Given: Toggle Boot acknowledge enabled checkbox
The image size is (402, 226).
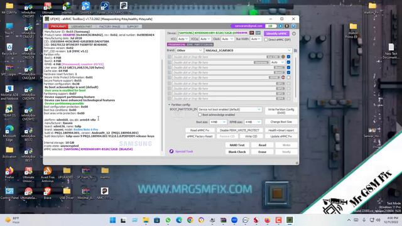Looking at the screenshot, I should [200, 115].
